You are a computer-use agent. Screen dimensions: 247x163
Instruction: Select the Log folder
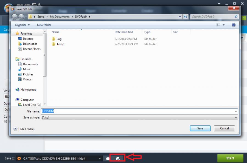(x=59, y=39)
